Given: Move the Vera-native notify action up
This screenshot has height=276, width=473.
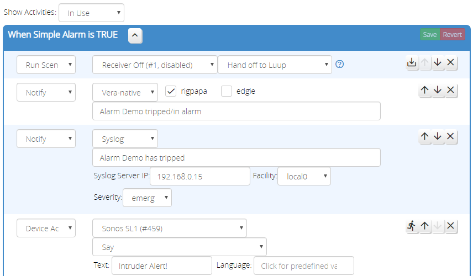Looking at the screenshot, I should click(x=424, y=90).
